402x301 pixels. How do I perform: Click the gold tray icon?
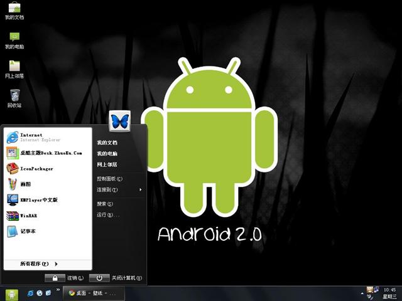[x=369, y=290]
